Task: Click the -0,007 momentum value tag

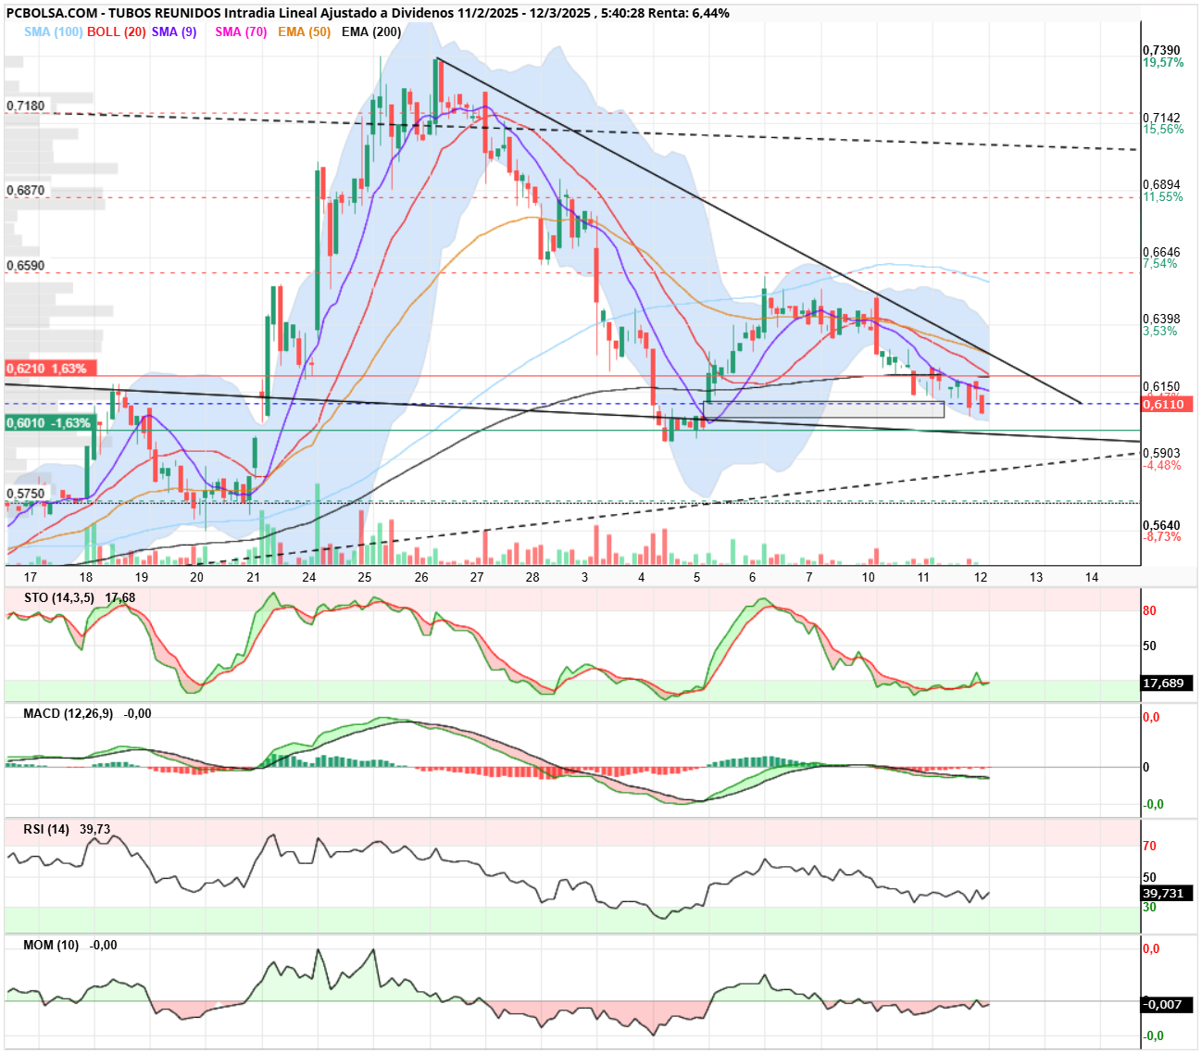Action: (x=1167, y=1005)
